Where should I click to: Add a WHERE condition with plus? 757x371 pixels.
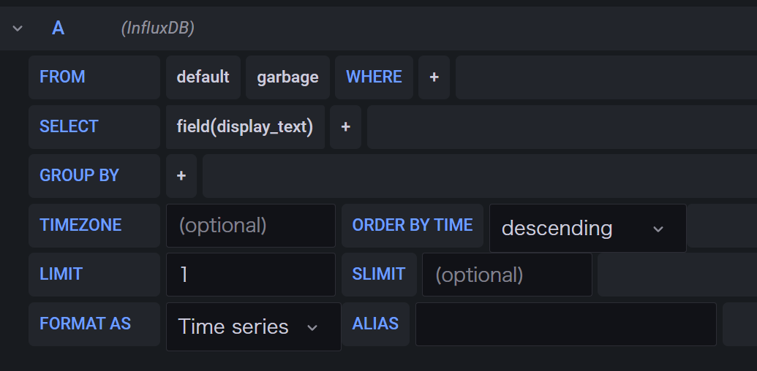[x=434, y=77]
